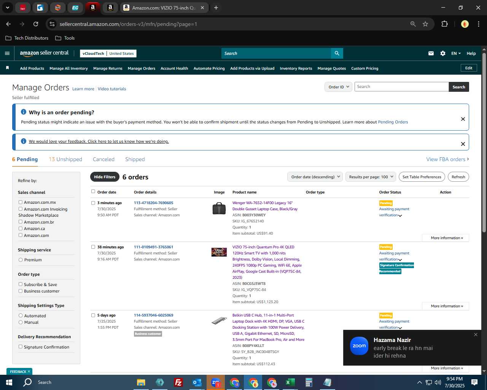487x390 pixels.
Task: Tick the Signature Confirmation checkbox
Action: pyautogui.click(x=21, y=347)
